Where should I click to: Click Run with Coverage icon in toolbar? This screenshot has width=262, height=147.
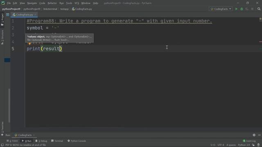click(247, 9)
